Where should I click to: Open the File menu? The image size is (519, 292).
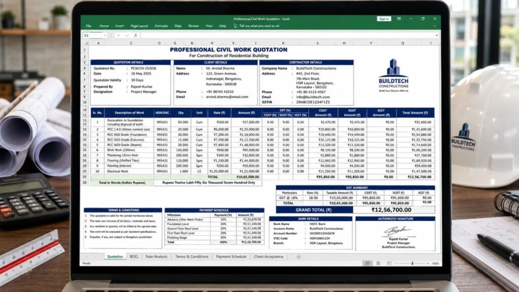[x=88, y=26]
